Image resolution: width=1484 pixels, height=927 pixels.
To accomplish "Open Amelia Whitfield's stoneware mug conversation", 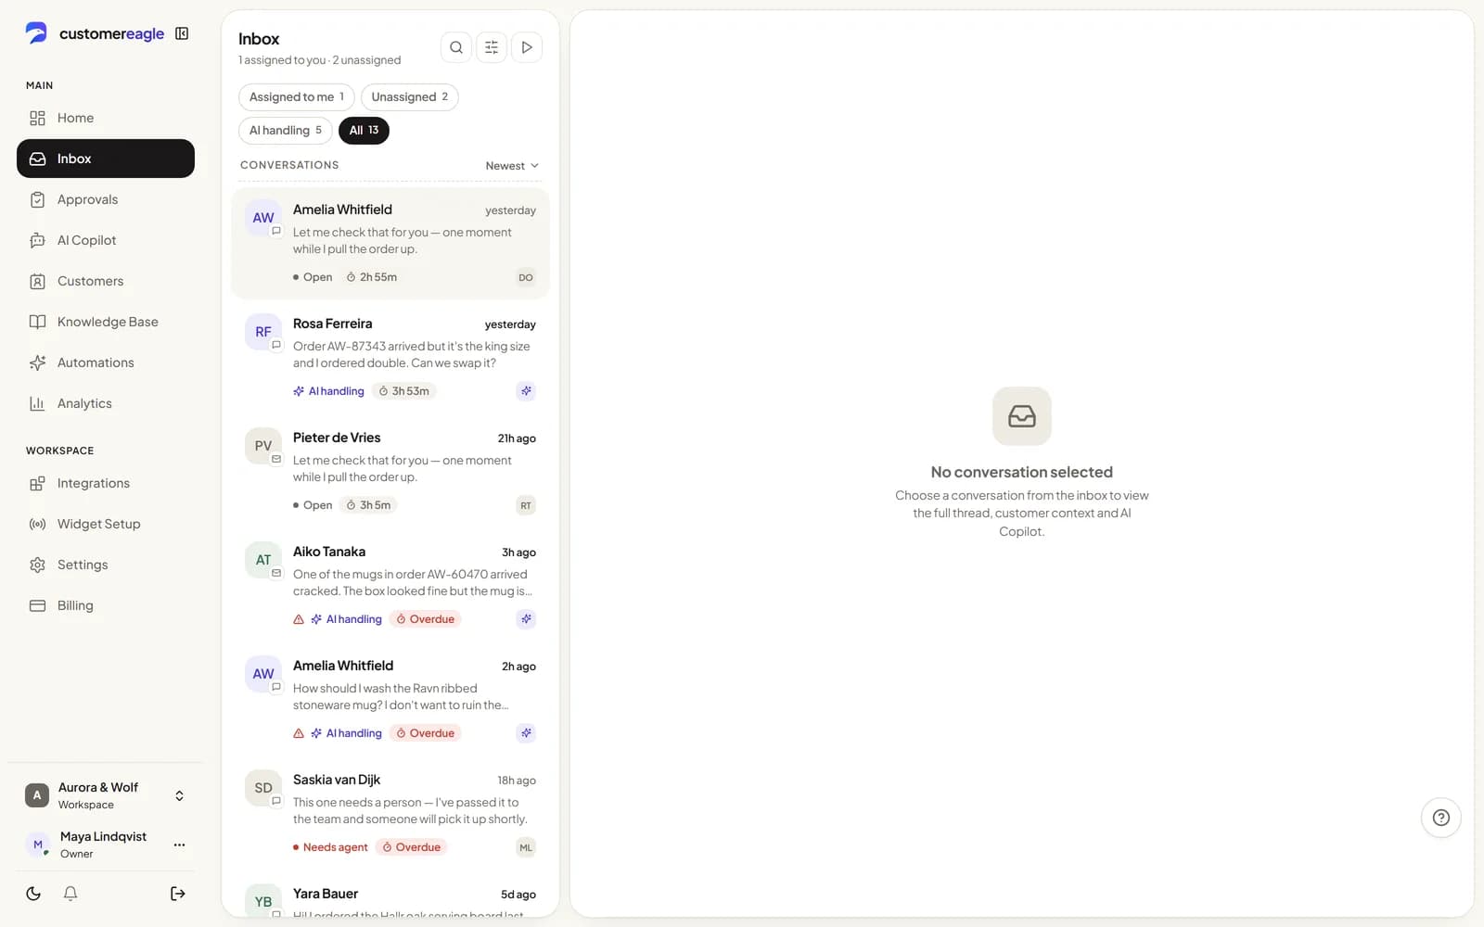I will [390, 699].
